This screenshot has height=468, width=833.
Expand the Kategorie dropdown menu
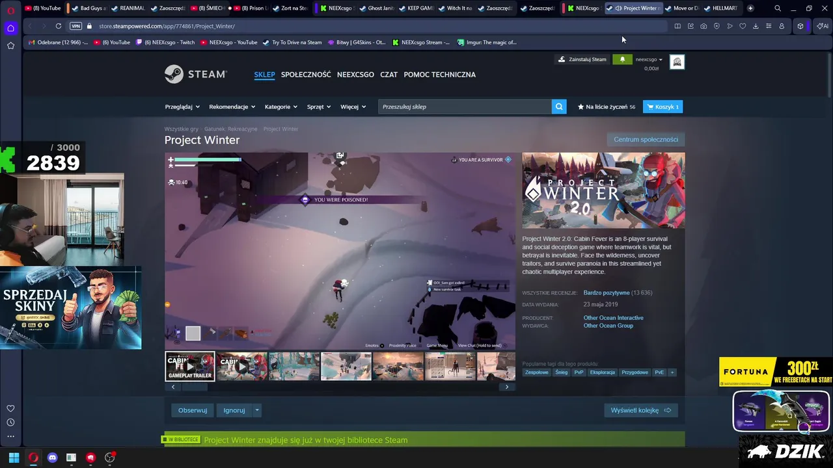[281, 107]
